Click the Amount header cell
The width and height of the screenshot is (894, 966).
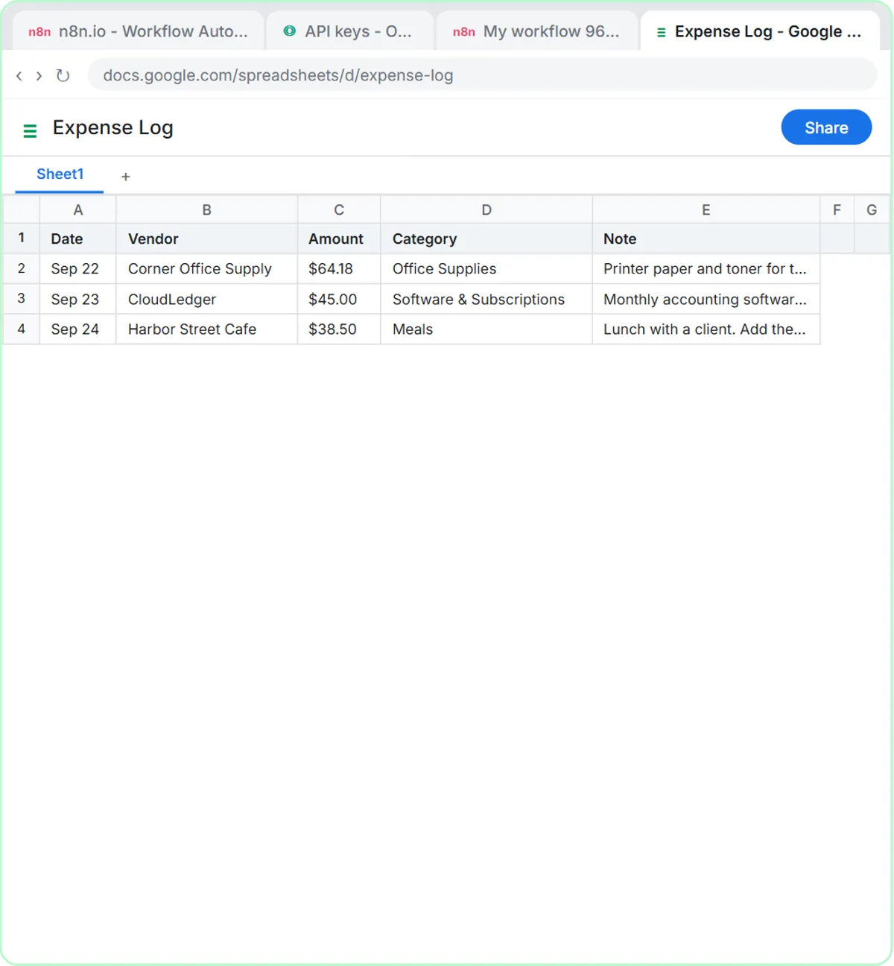339,239
